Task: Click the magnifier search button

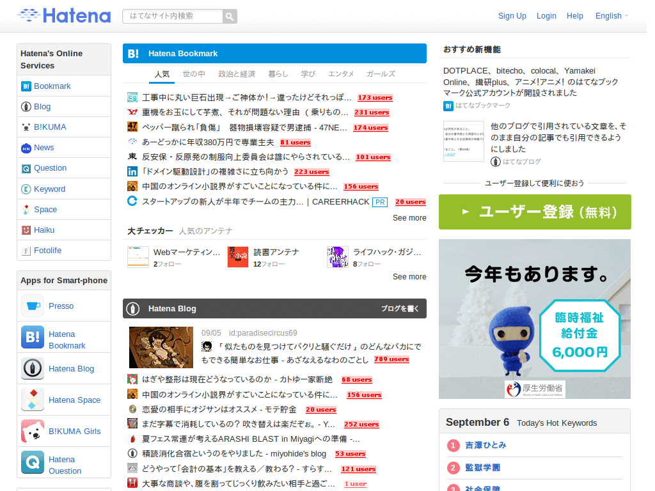Action: (x=230, y=16)
